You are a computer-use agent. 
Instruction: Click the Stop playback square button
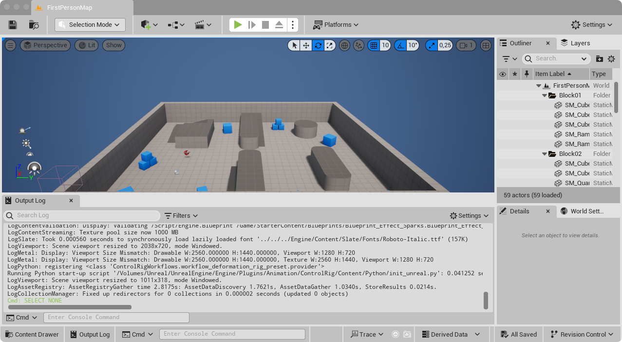pos(265,25)
